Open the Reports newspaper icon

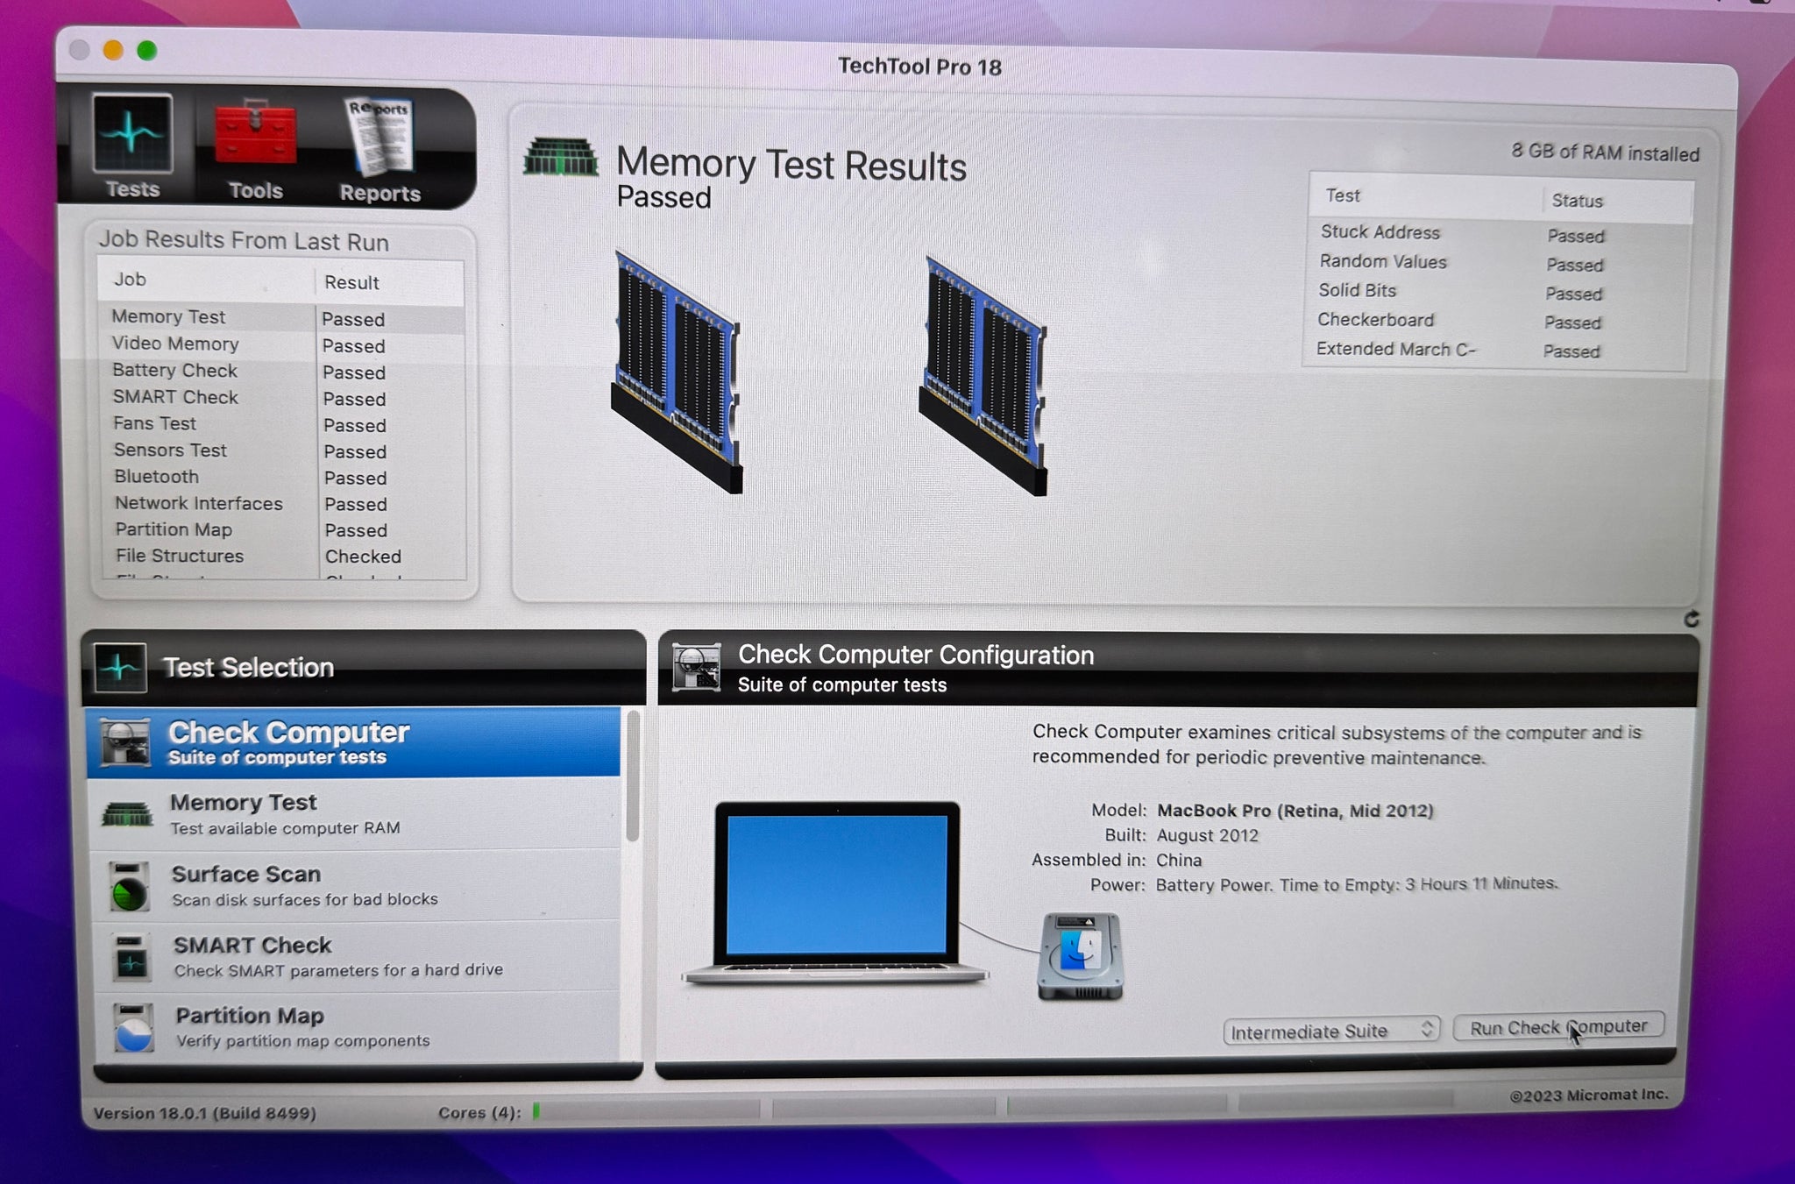click(379, 137)
